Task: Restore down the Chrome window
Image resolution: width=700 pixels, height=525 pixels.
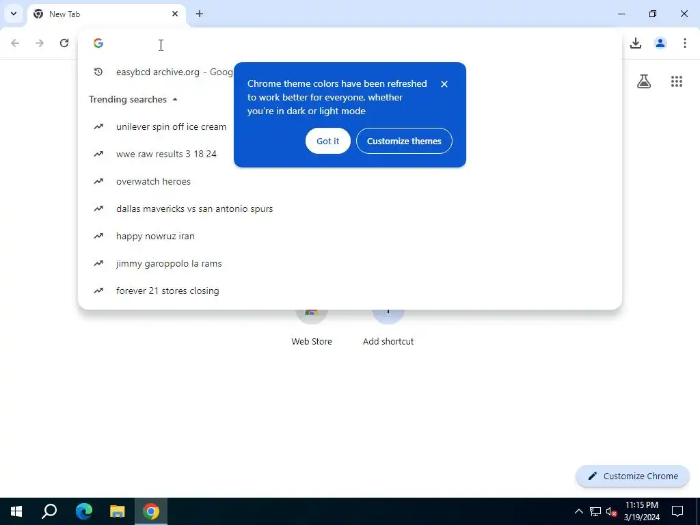Action: pos(653,14)
